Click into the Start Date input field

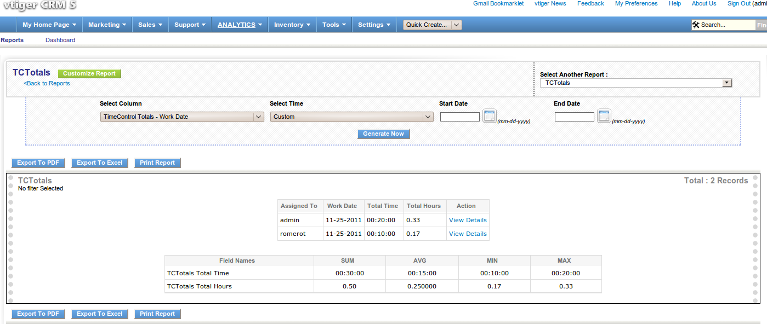click(x=459, y=117)
